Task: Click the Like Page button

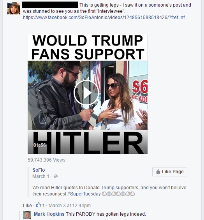Action: (170, 172)
